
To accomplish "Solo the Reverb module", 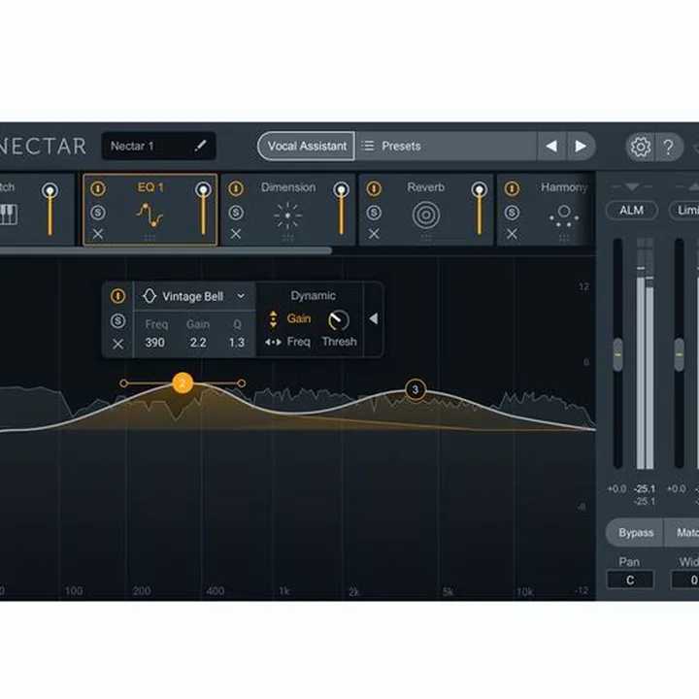I will (374, 213).
